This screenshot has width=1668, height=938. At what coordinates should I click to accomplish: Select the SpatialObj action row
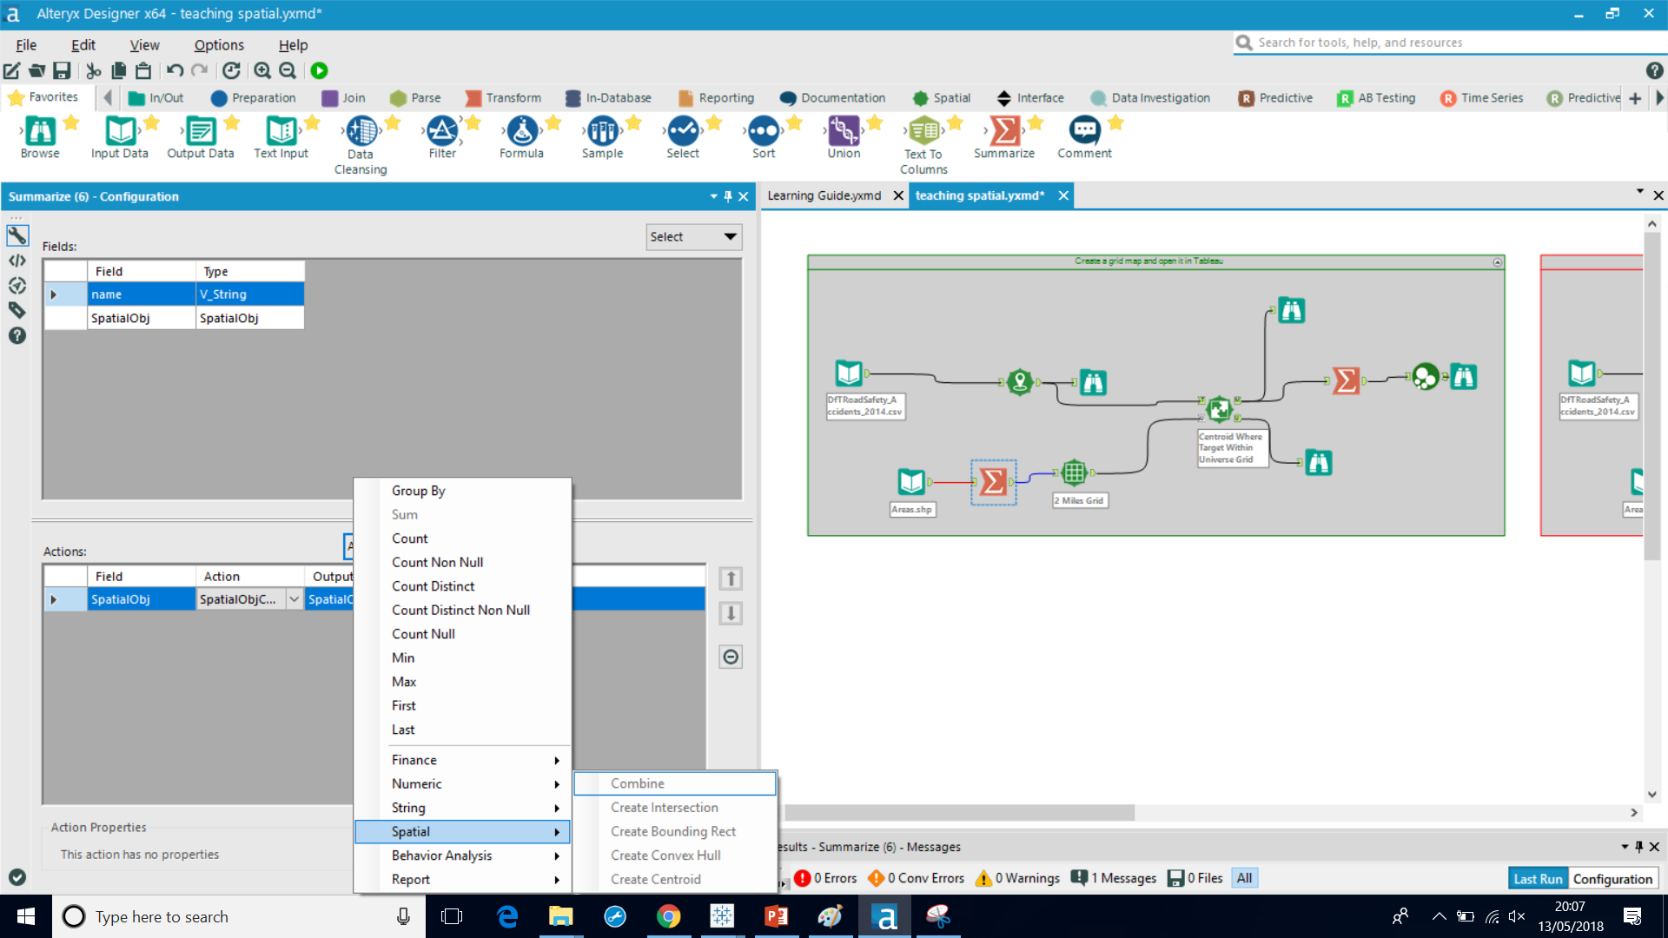141,598
